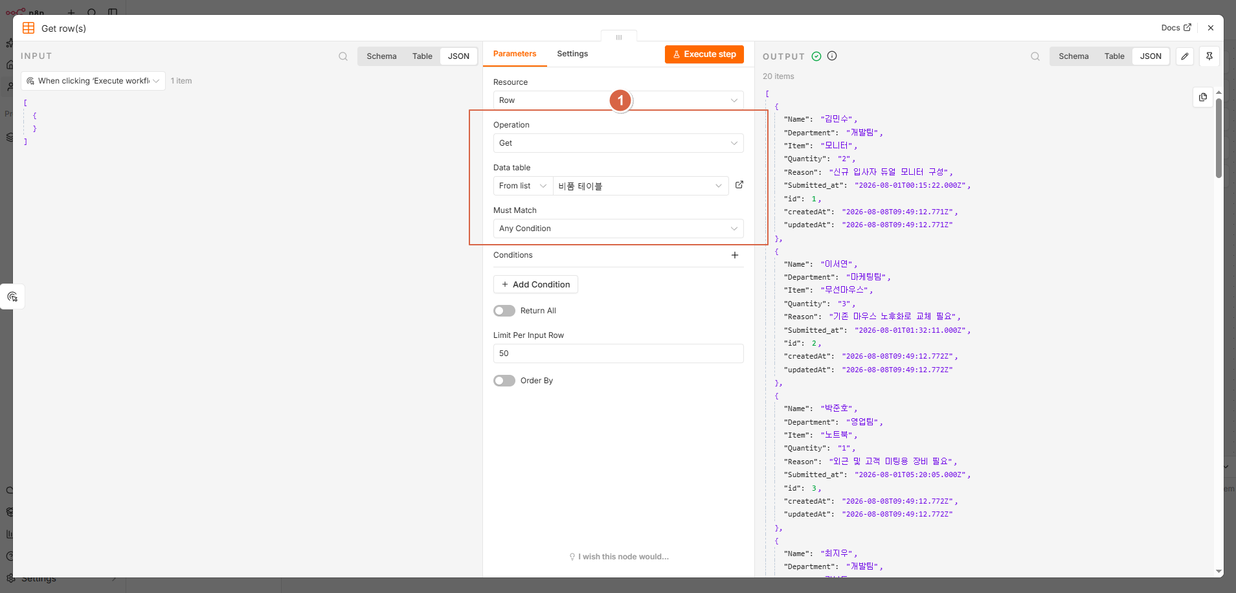Show OUTPUT panel as Table

[x=1114, y=56]
